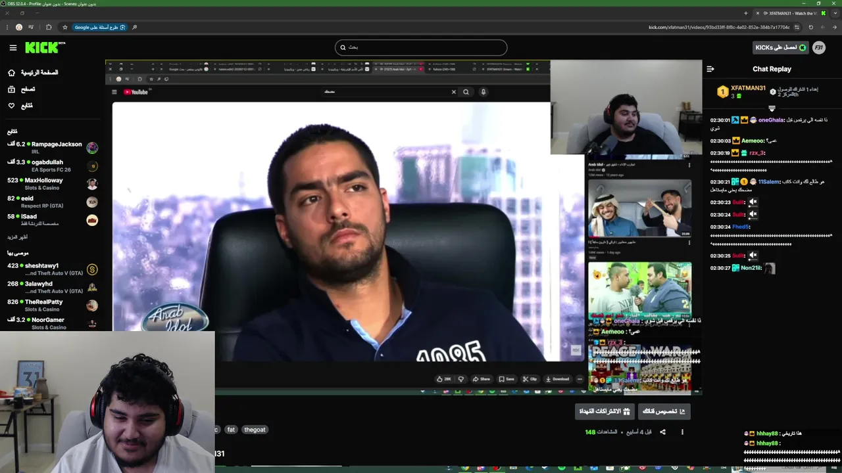Viewport: 842px width, 473px height.
Task: Select the XFATMAN31 - Watch browser tab
Action: coord(791,13)
